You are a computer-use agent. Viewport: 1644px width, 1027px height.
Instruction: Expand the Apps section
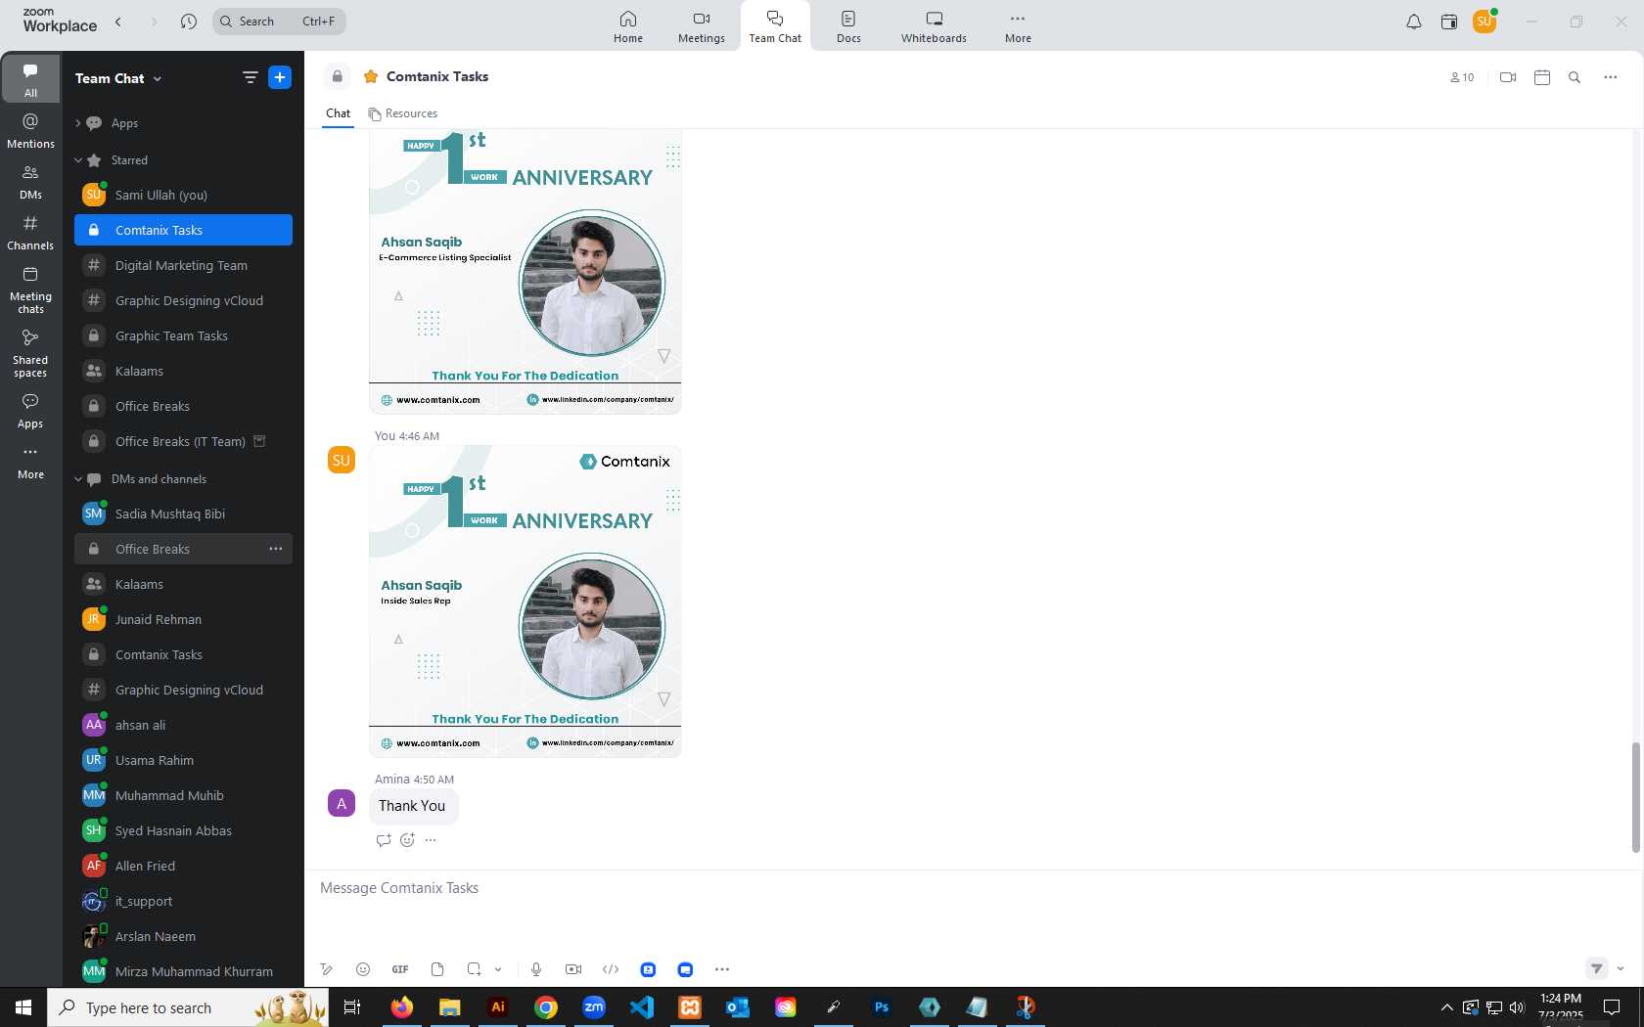(x=77, y=123)
